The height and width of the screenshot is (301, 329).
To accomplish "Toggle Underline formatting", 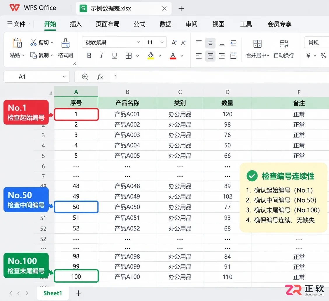I will [115, 56].
